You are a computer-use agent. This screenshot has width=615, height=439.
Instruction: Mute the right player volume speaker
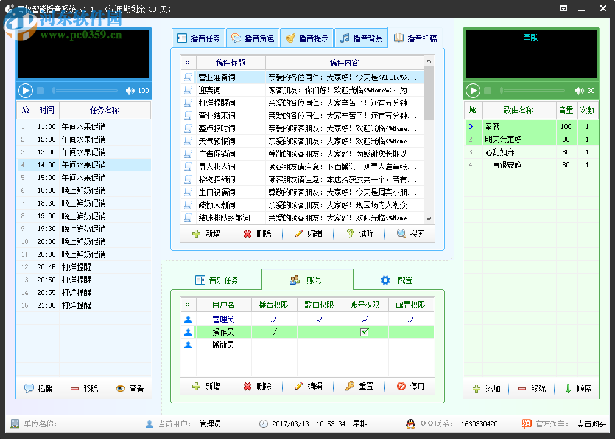point(579,90)
